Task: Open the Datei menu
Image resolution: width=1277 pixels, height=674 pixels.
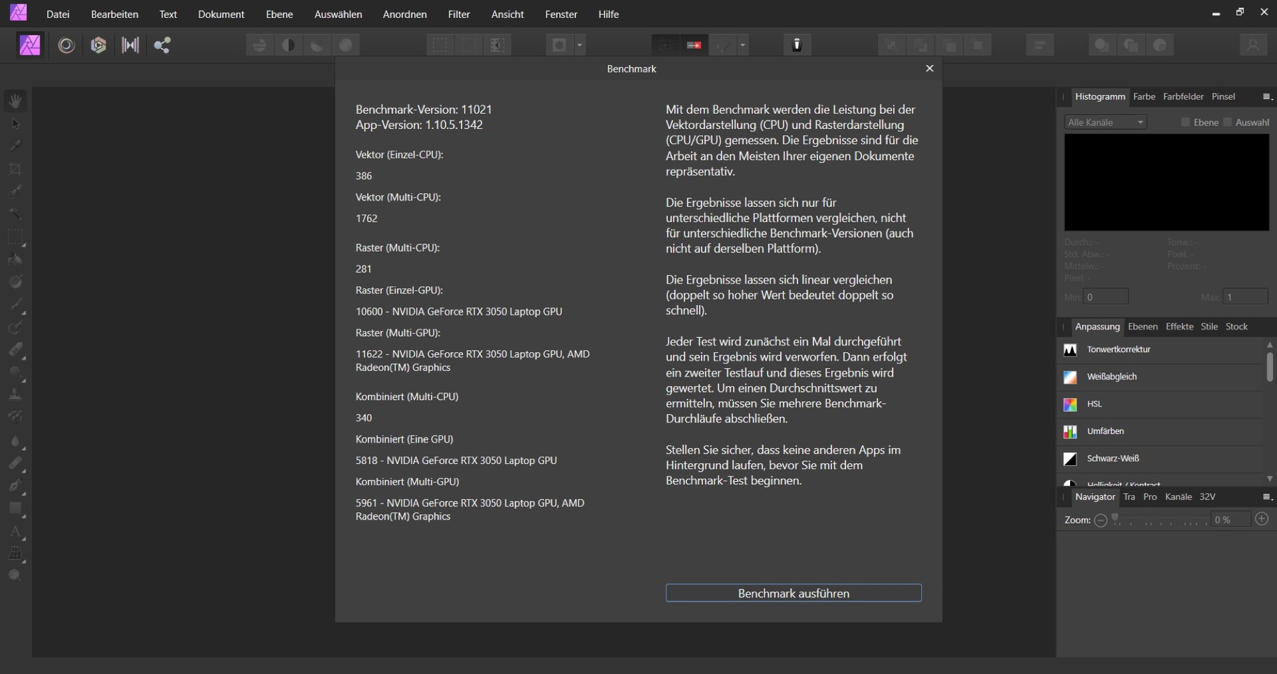Action: [x=58, y=14]
